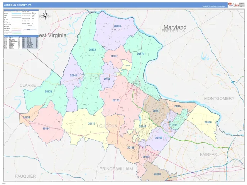Click the FAIRFAX county label

[x=208, y=154]
